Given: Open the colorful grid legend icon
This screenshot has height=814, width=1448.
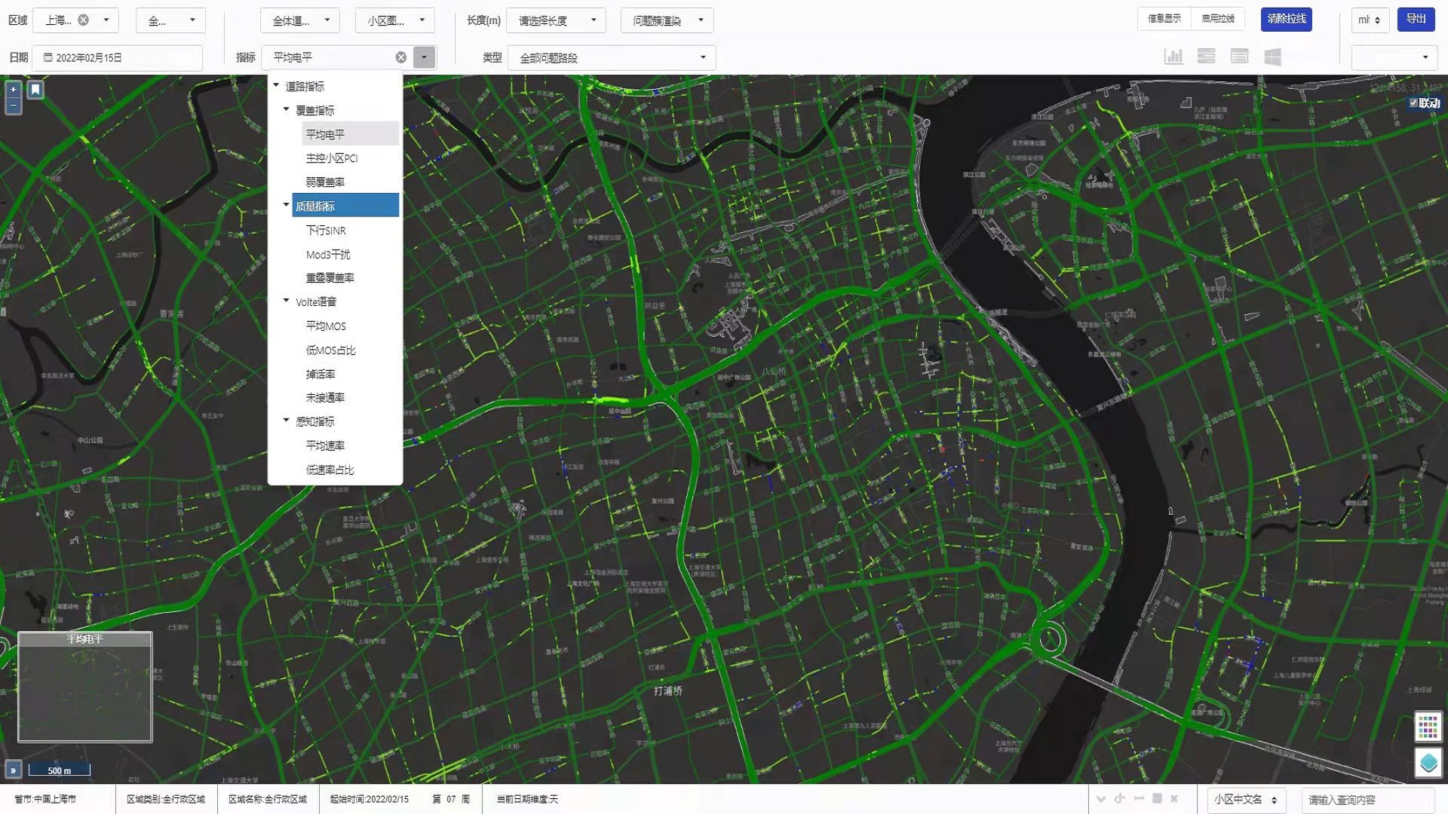Looking at the screenshot, I should pos(1428,727).
